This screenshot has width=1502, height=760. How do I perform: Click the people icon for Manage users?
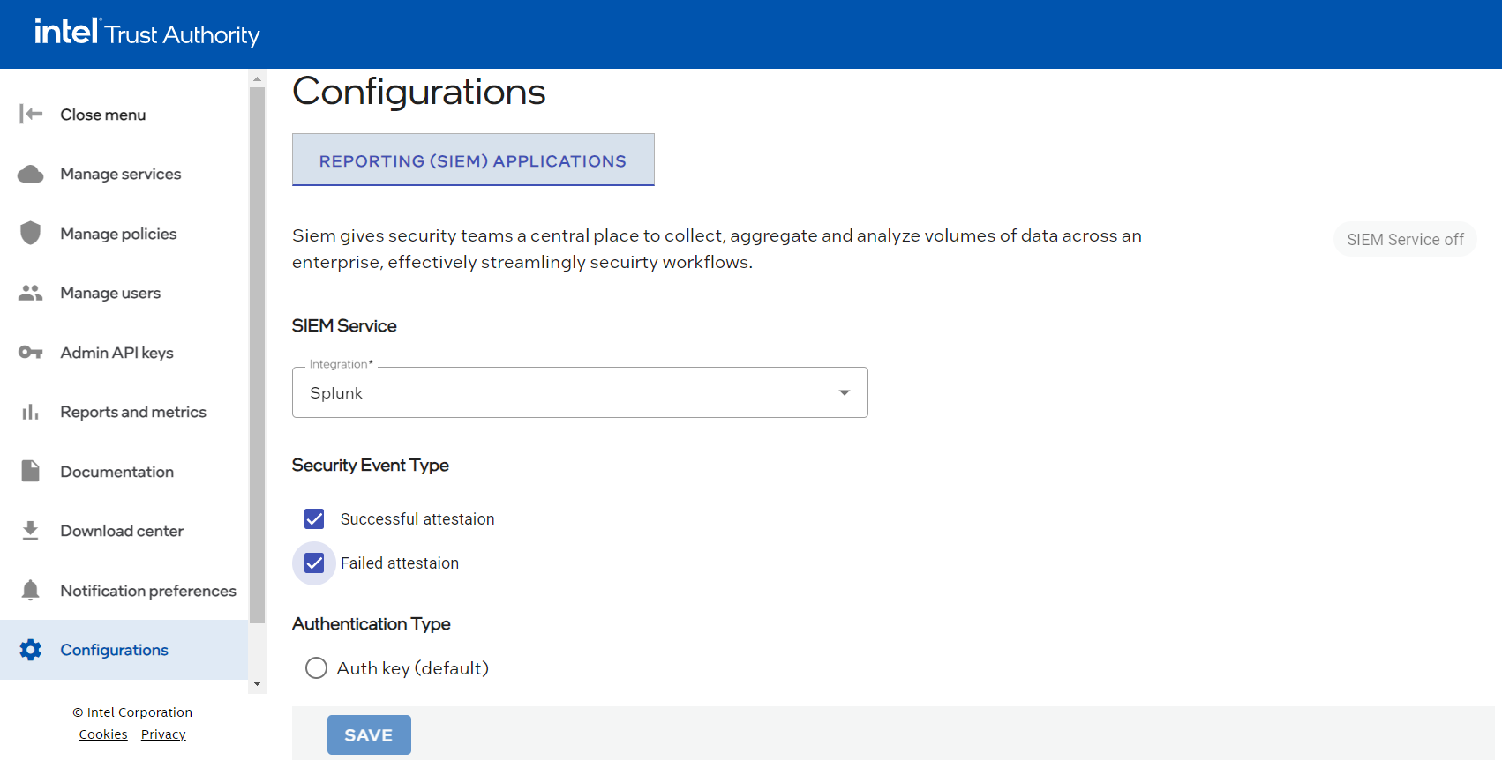tap(31, 293)
